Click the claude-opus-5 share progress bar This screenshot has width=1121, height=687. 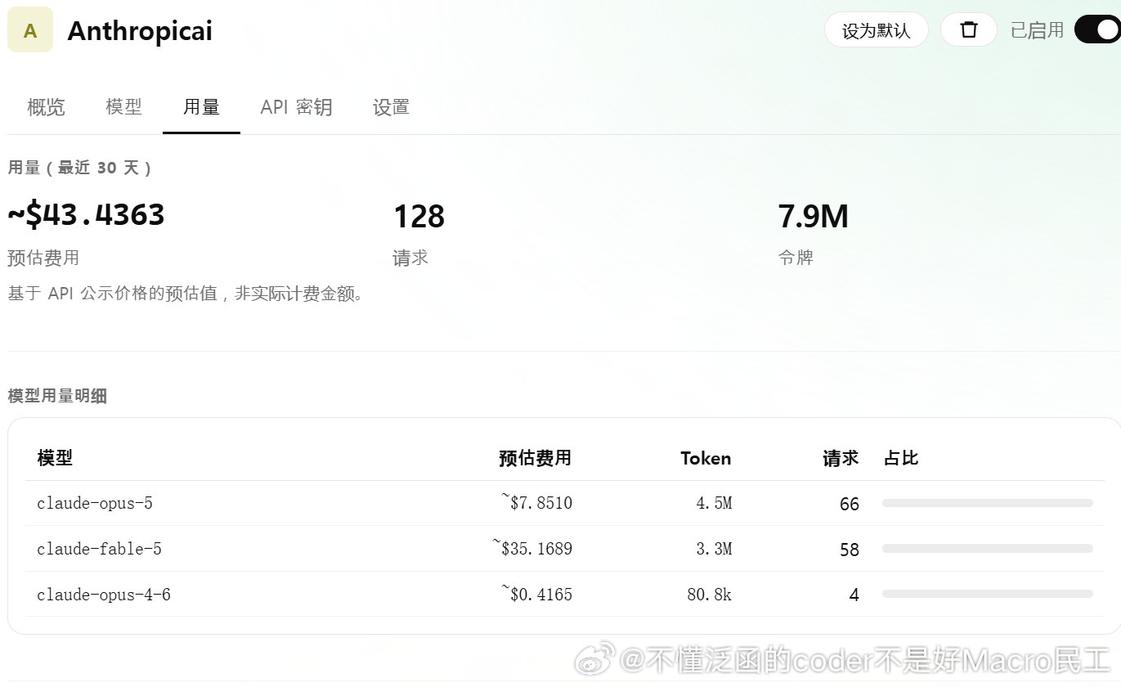988,503
